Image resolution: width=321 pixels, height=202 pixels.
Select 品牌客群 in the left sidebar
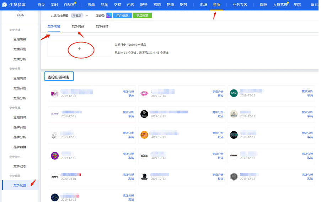[20, 147]
